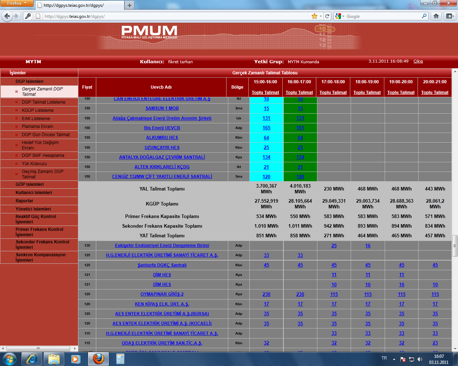Click the network tray icon
Screen dimensions: 458x366
(x=411, y=359)
